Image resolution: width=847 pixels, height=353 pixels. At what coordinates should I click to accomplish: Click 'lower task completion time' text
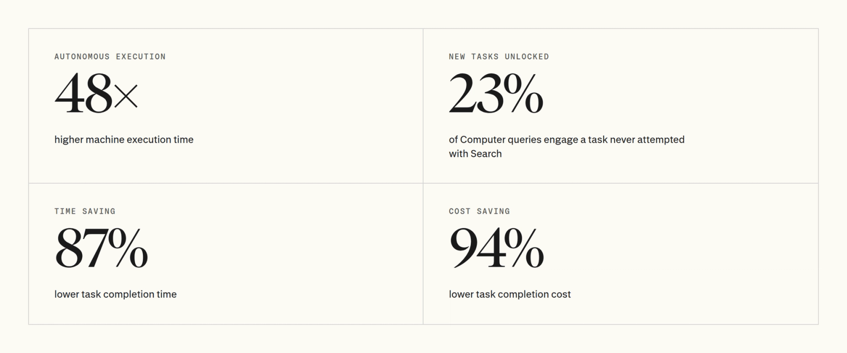[115, 295]
